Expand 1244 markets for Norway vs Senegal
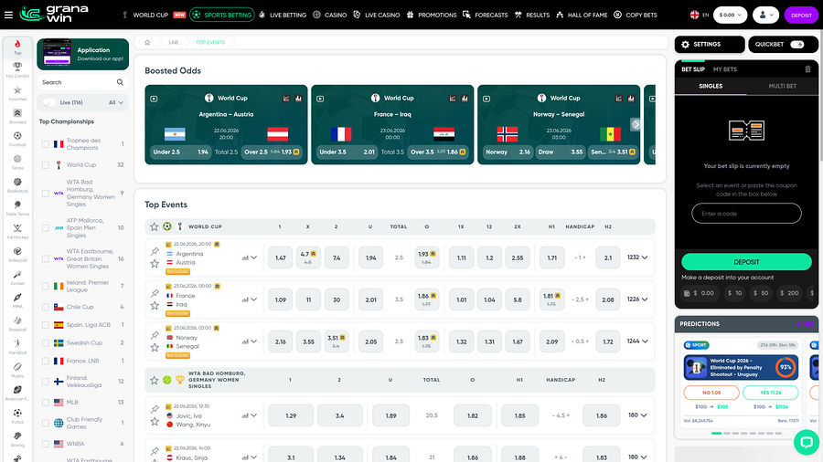Image resolution: width=823 pixels, height=462 pixels. tap(637, 341)
